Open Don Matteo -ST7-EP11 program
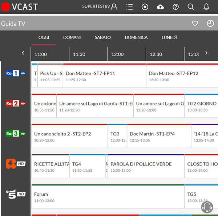218x216 pixels. click(105, 76)
